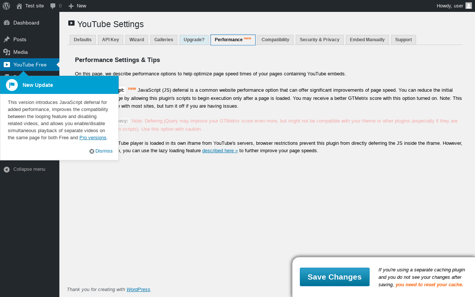Open the Galleries tab

(164, 40)
